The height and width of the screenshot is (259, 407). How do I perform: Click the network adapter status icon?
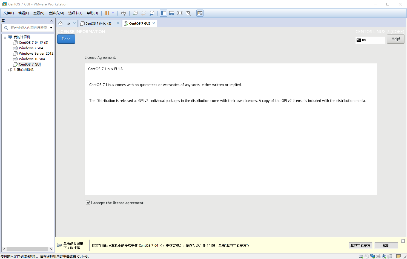point(372,256)
